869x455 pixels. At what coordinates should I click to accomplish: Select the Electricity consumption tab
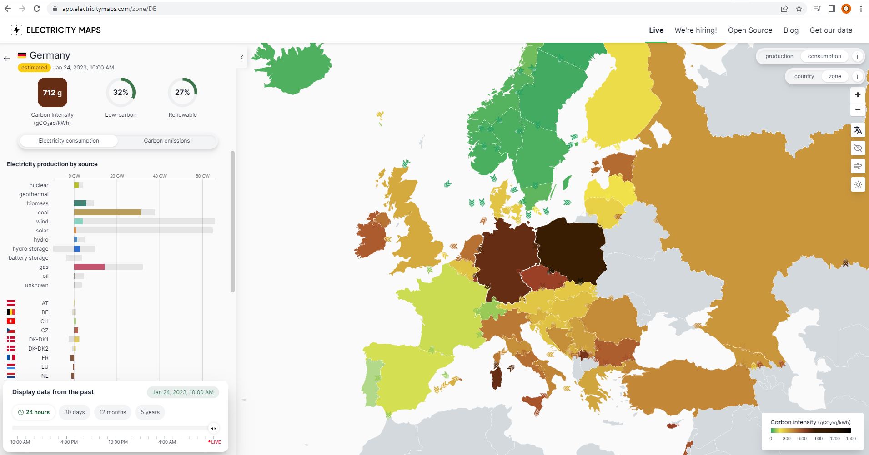coord(69,141)
